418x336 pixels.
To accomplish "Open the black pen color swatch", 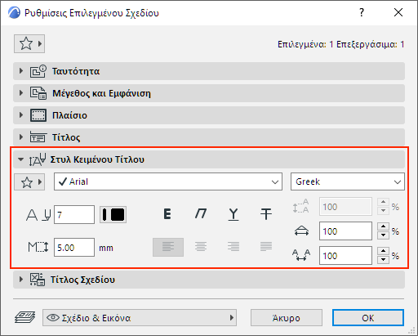I will (x=113, y=215).
